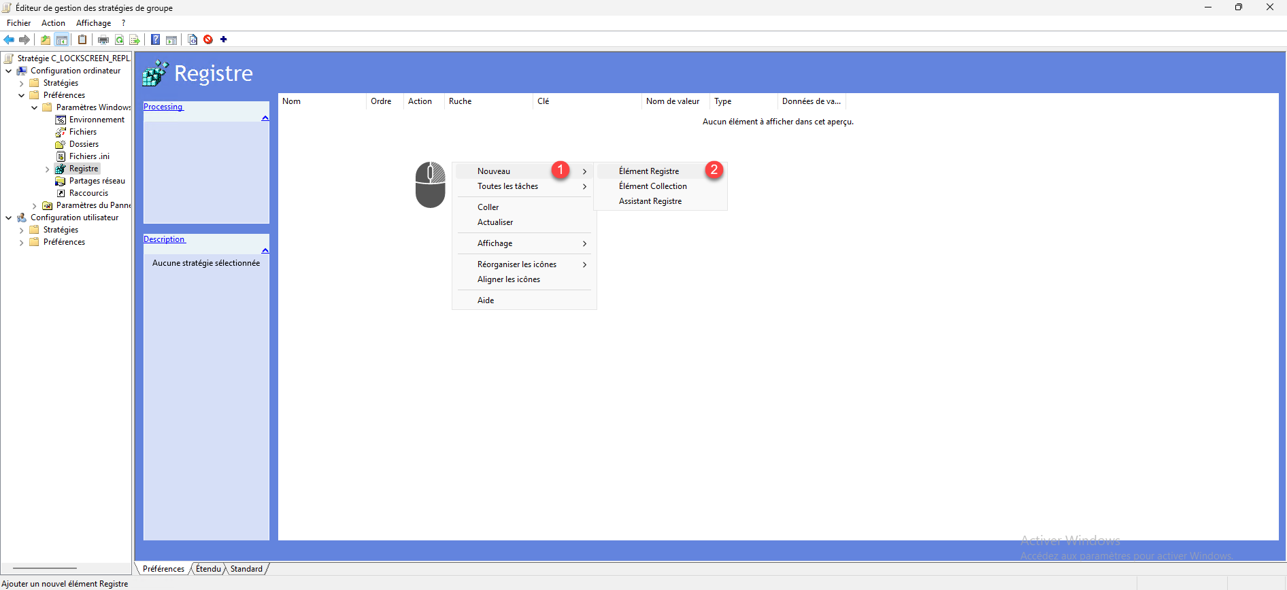
Task: Switch to the Étendu tab
Action: [208, 569]
